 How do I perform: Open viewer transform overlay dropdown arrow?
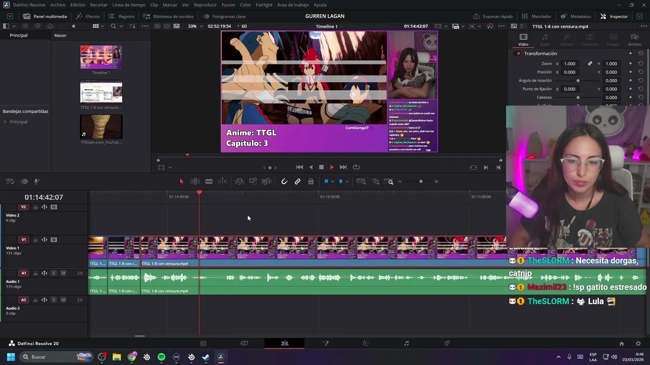170,167
